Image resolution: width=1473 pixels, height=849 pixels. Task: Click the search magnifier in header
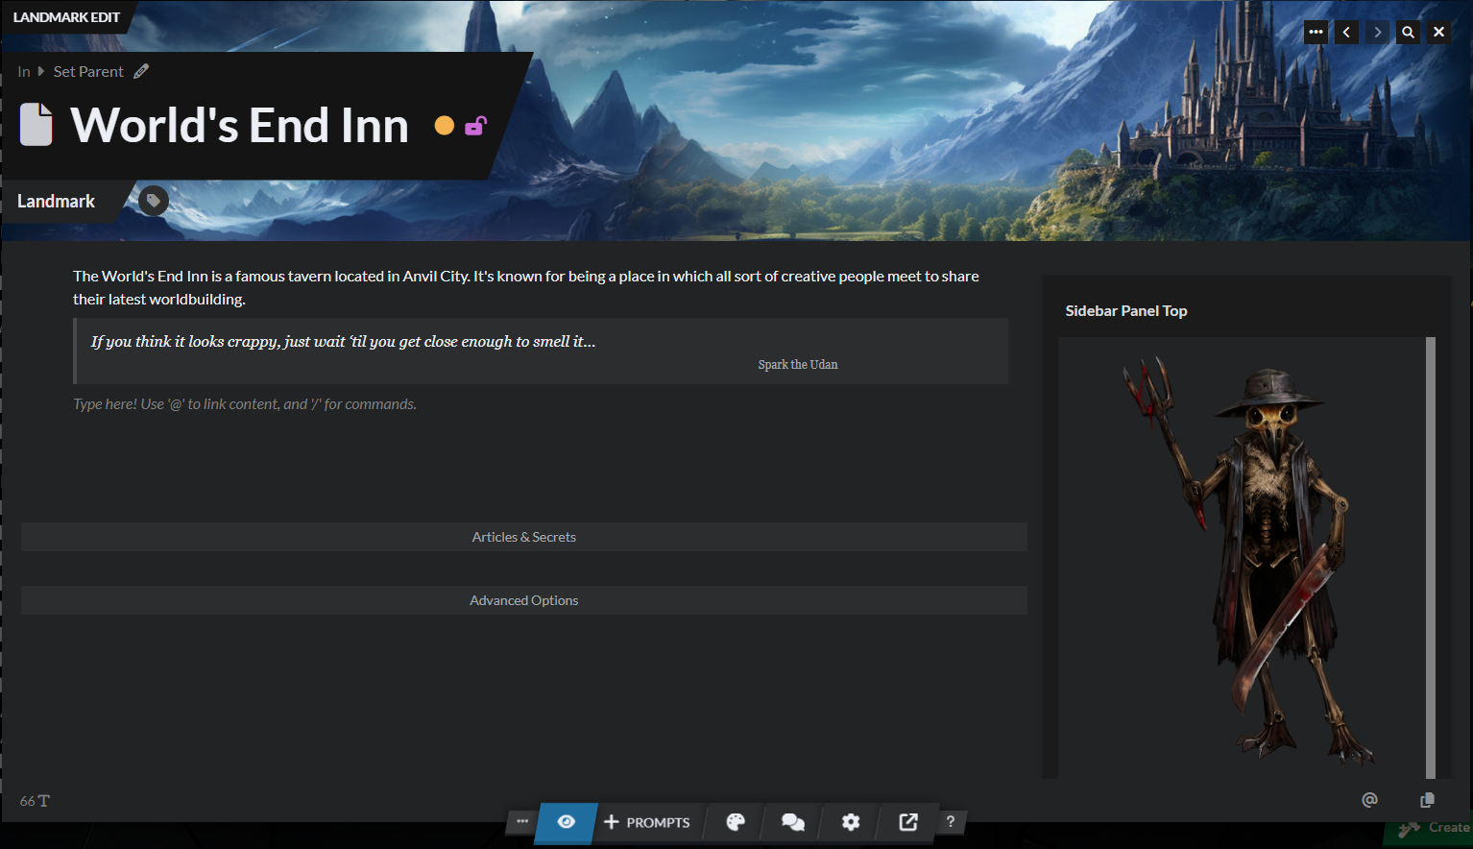pos(1408,32)
